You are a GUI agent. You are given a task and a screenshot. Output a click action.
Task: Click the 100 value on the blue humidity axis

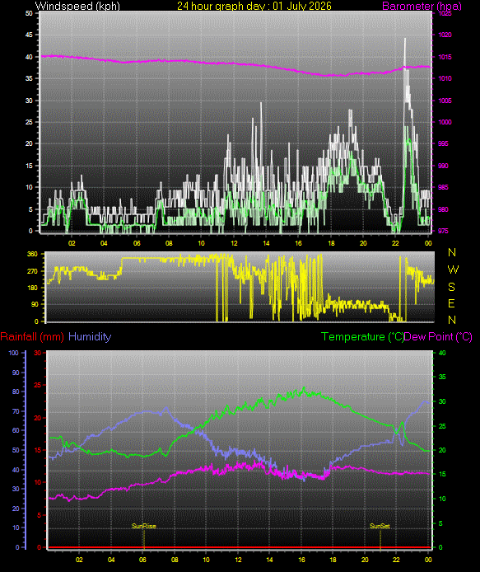pyautogui.click(x=13, y=353)
